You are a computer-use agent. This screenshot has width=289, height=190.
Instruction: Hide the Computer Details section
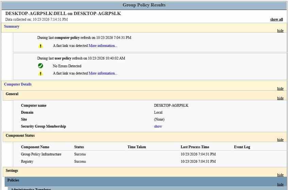(x=280, y=88)
